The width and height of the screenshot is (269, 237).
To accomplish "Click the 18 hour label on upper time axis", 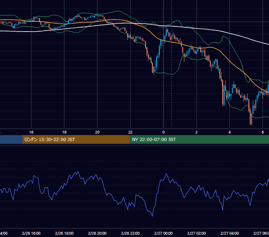I will 64,132.
